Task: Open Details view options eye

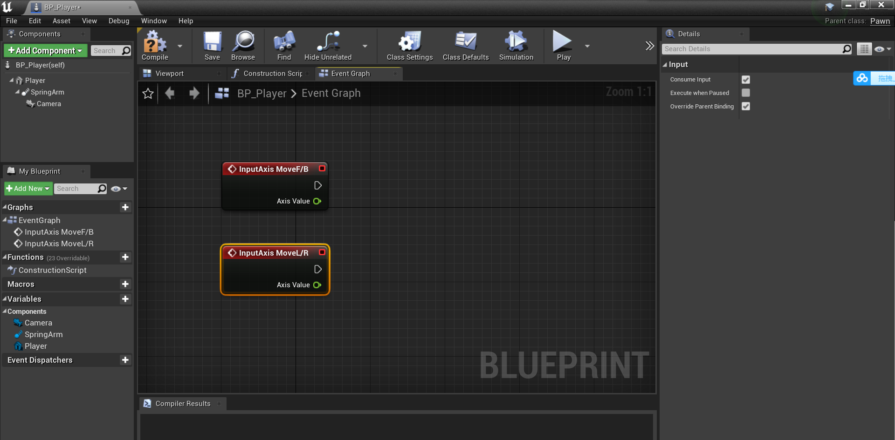Action: coord(882,49)
